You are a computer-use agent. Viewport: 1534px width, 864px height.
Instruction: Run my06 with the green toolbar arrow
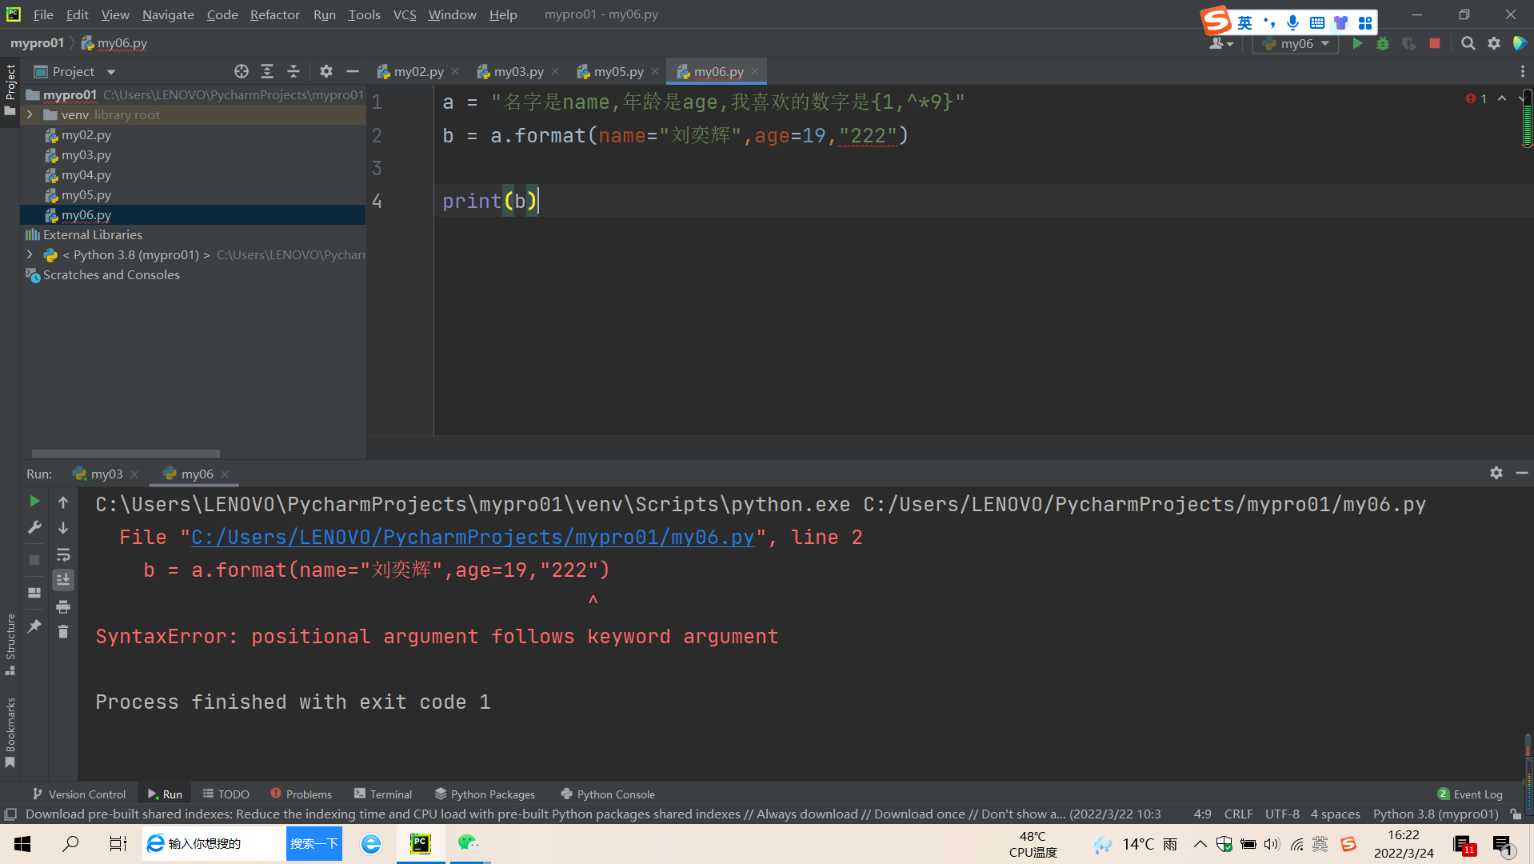pyautogui.click(x=1357, y=44)
